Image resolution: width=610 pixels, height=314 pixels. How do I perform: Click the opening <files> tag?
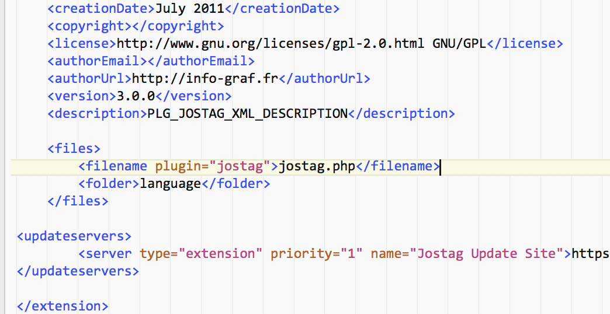click(74, 148)
